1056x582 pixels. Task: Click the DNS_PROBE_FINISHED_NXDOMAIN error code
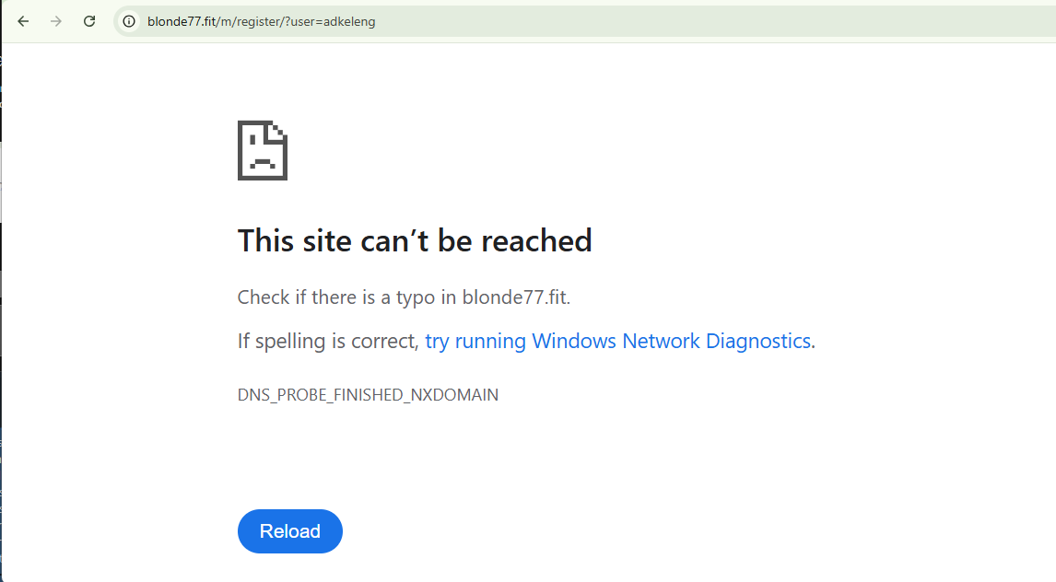[x=368, y=395]
